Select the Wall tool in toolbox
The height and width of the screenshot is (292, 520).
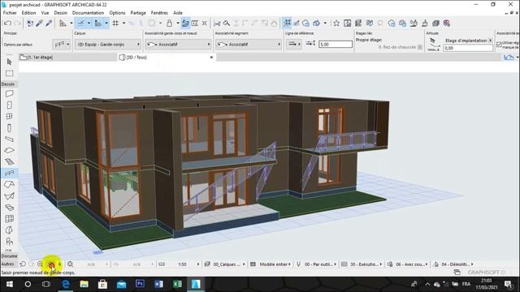[x=9, y=94]
